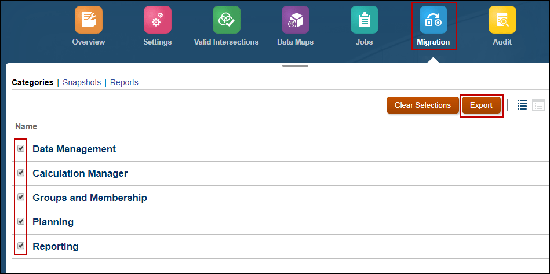Open the Overview icon
550x274 pixels.
click(x=89, y=20)
